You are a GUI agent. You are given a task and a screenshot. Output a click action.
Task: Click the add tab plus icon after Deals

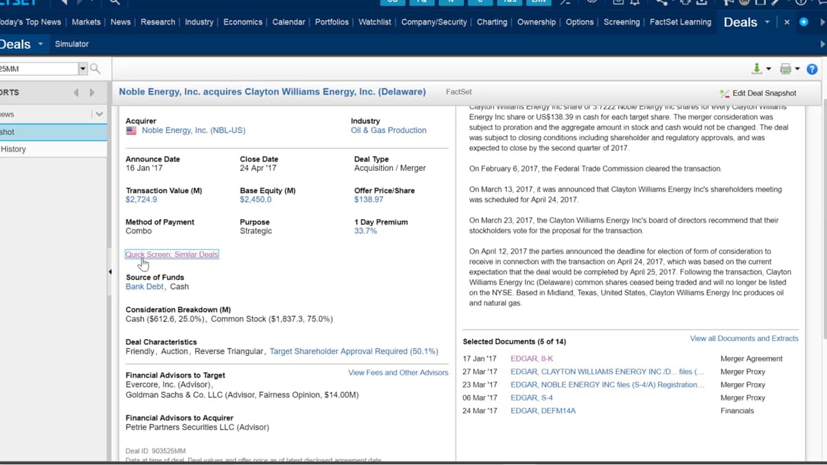[804, 22]
